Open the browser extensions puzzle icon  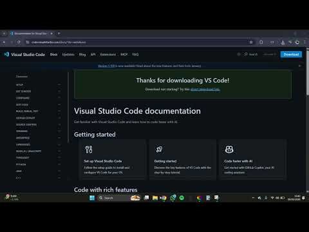click(261, 43)
